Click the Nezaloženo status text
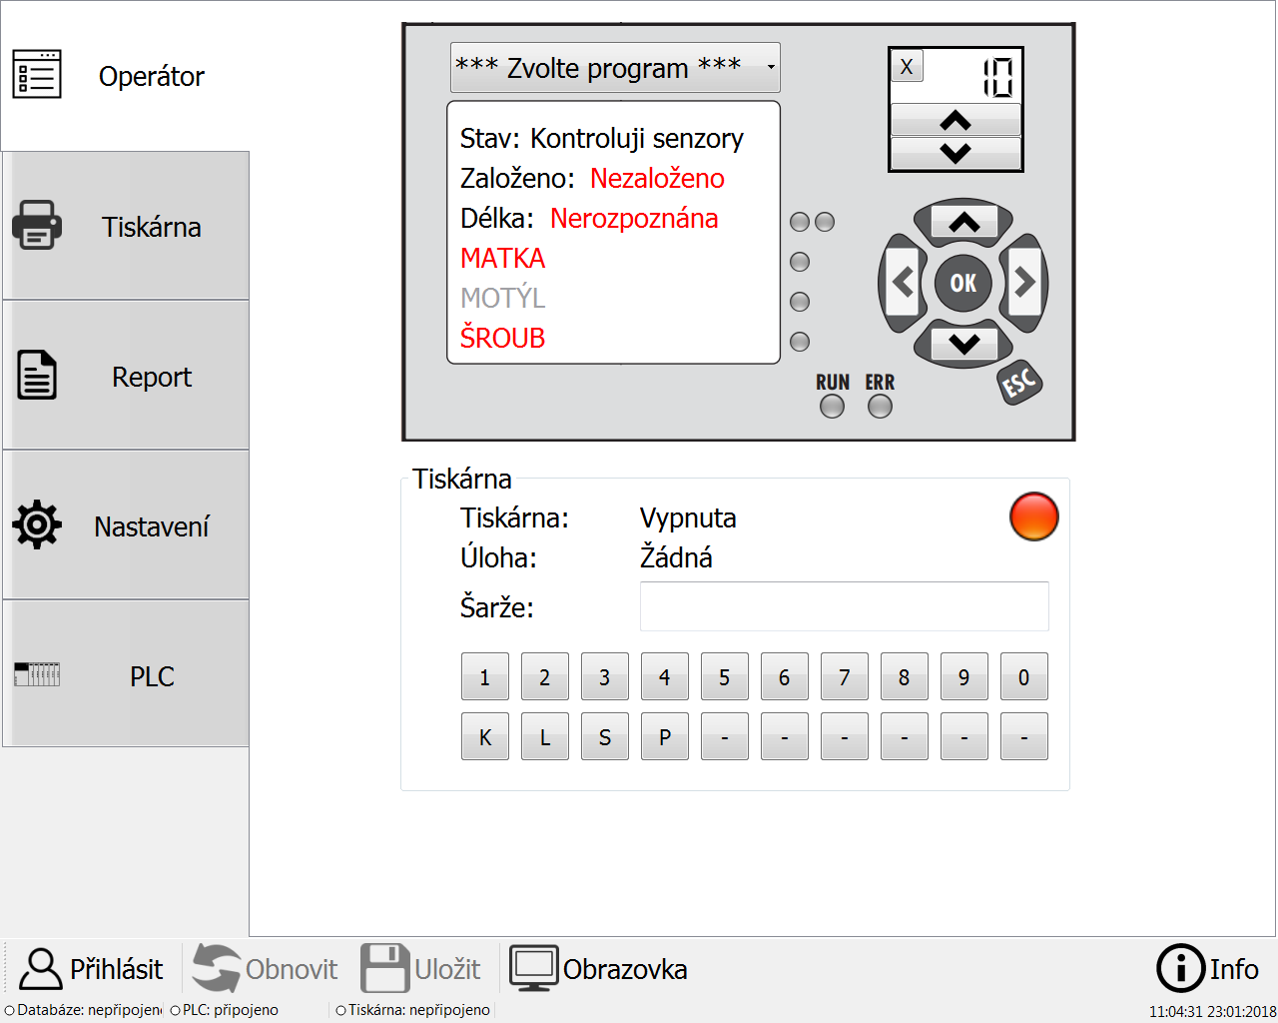Viewport: 1278px width, 1023px height. tap(658, 178)
